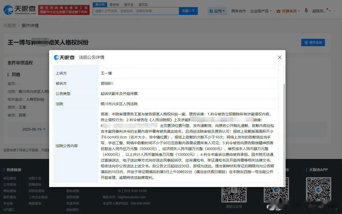342x214 pixels.
Task: Click the 相关案由：人格权纠纷 line
Action: [x=26, y=99]
